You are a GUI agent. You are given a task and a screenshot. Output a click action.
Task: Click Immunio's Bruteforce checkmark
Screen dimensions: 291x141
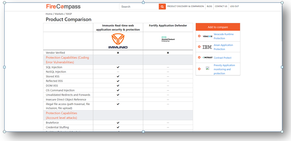click(118, 123)
